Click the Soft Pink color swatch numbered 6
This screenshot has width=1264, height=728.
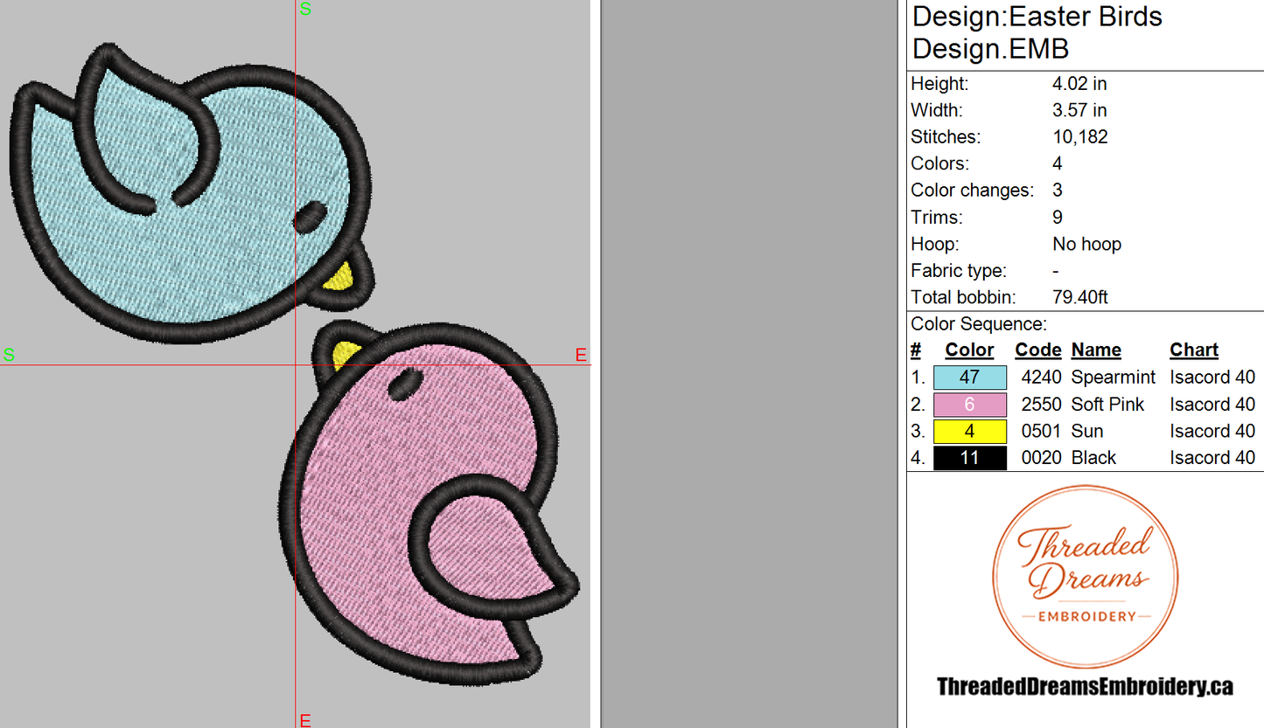tap(970, 405)
